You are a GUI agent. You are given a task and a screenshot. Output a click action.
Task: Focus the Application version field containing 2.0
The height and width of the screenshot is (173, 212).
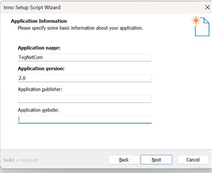click(85, 78)
